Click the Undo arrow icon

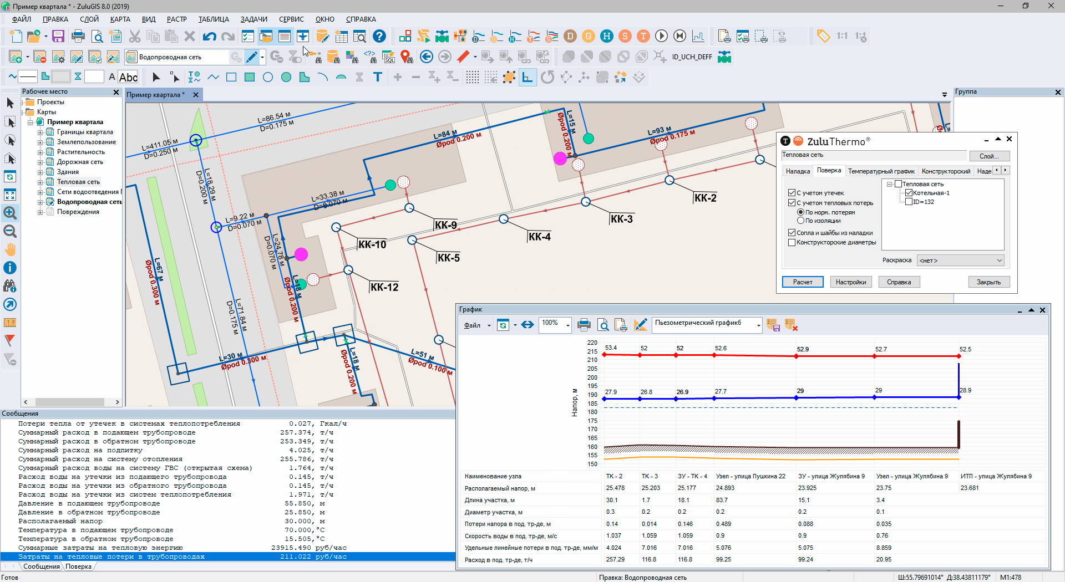pyautogui.click(x=209, y=37)
